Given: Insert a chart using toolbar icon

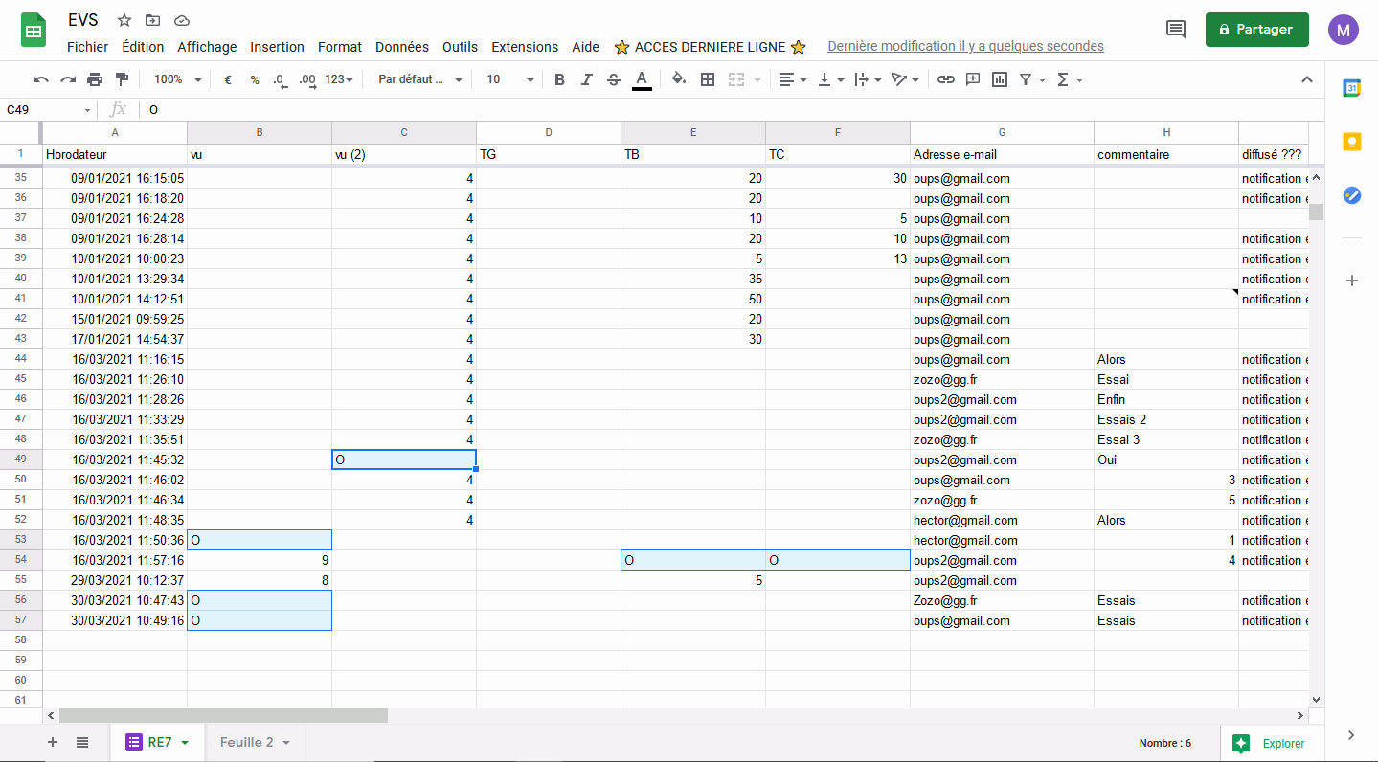Looking at the screenshot, I should tap(1000, 79).
